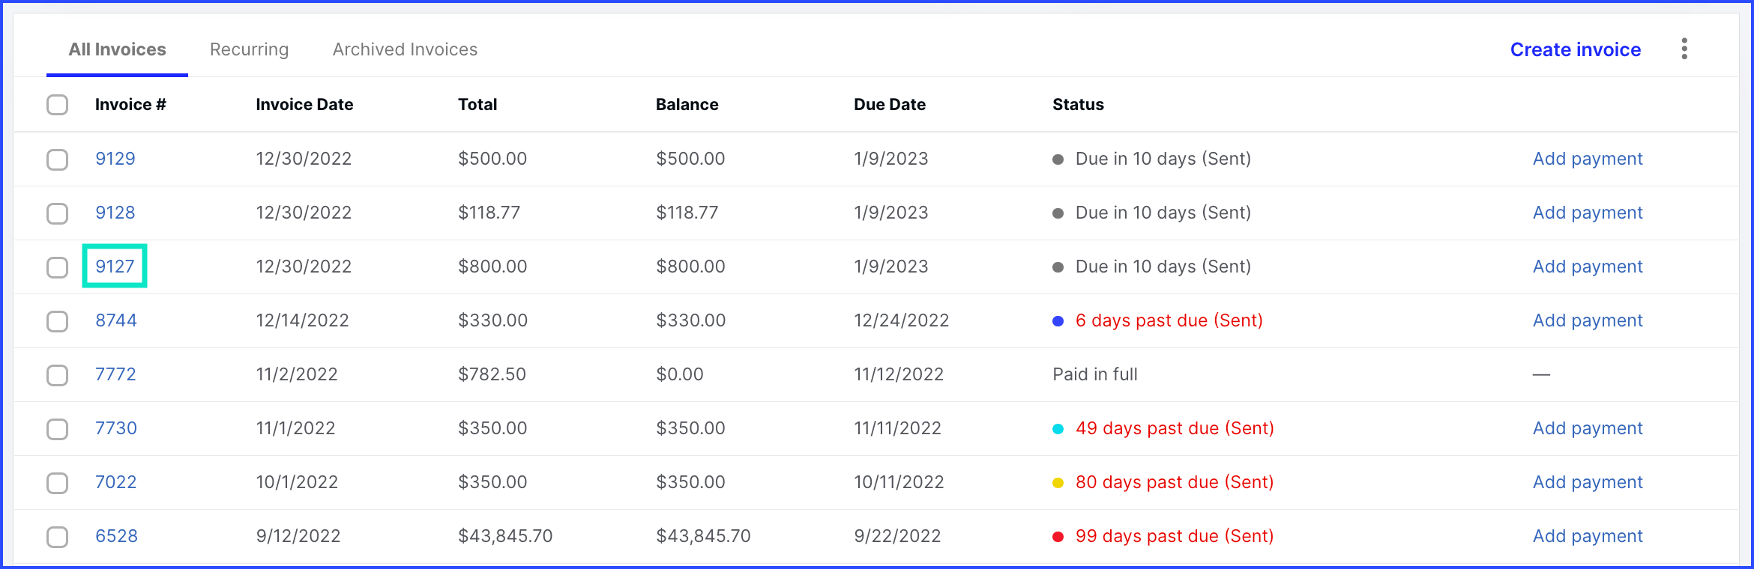The height and width of the screenshot is (569, 1754).
Task: Open invoice 7772 details
Action: pyautogui.click(x=115, y=374)
